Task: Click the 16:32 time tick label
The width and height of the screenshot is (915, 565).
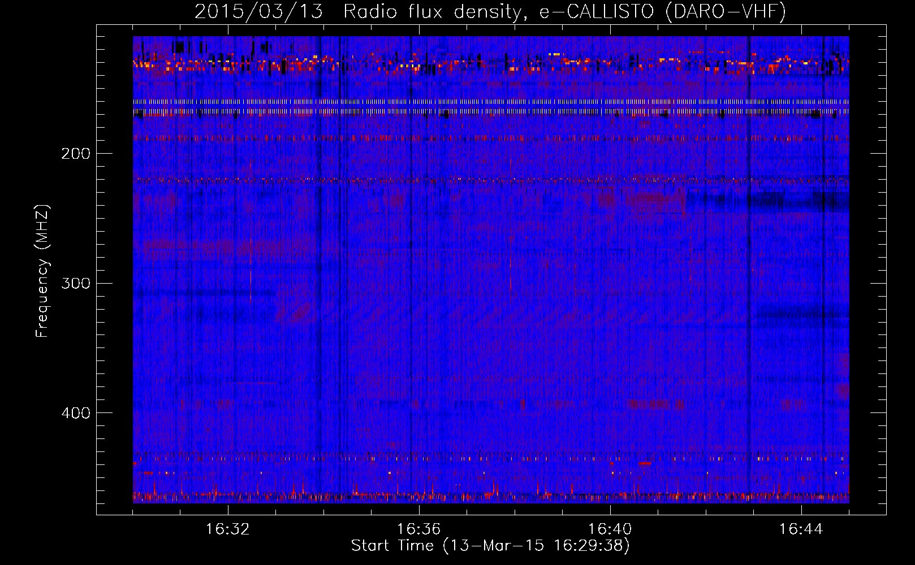Action: 228,529
